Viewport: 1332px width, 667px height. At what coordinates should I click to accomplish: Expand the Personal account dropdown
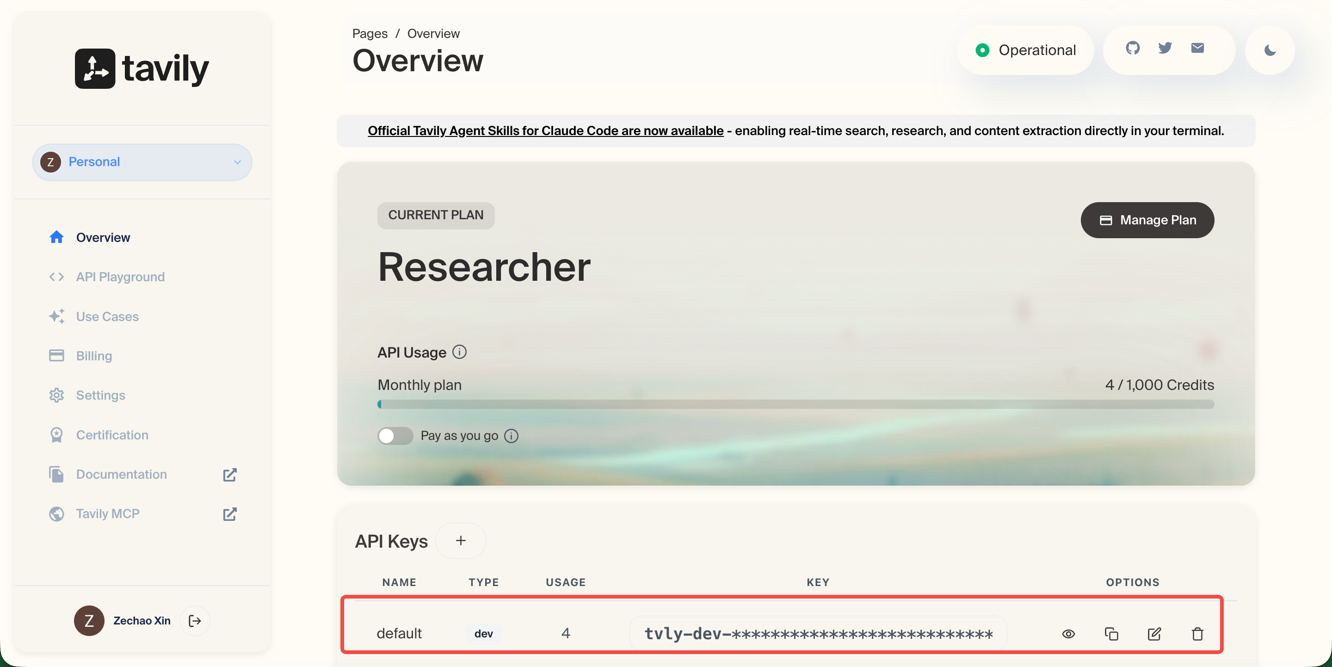pyautogui.click(x=142, y=162)
